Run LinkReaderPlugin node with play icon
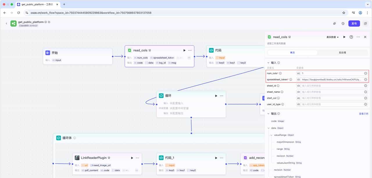Screen dimensions: 372x178 (x=132, y=158)
